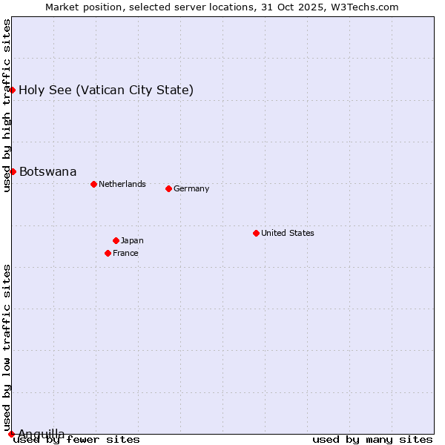Click the United States text label
Image resolution: width=445 pixels, height=445 pixels.
(x=287, y=233)
